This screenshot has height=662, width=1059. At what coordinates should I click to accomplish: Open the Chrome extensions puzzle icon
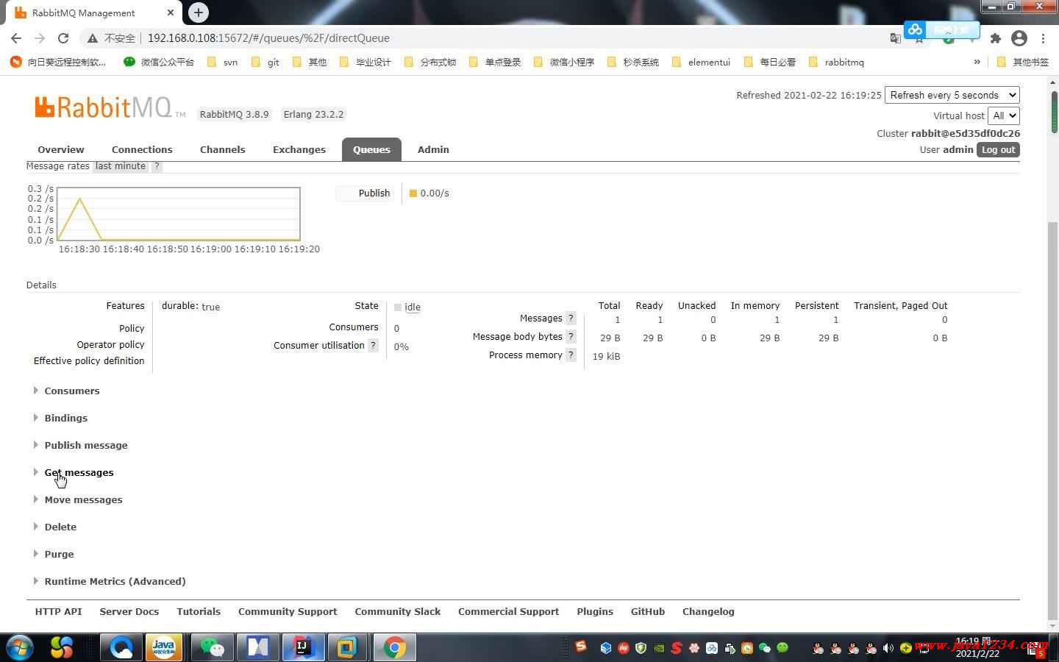click(996, 38)
